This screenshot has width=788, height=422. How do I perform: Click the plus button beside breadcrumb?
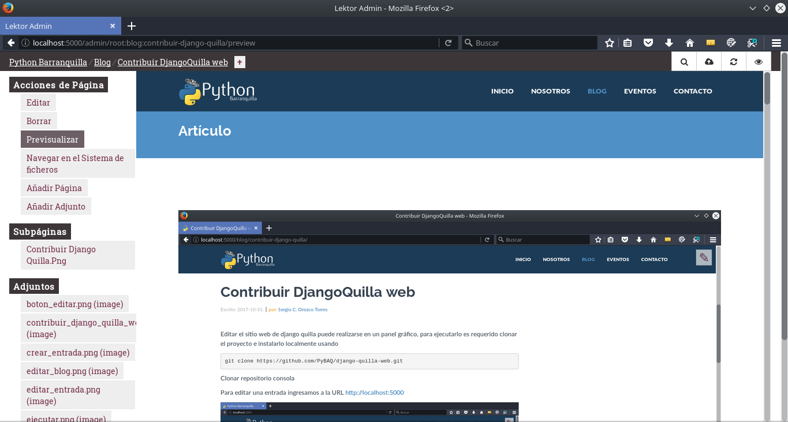click(240, 62)
